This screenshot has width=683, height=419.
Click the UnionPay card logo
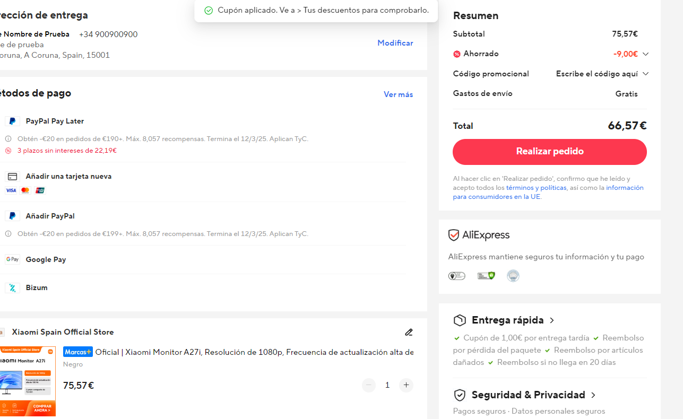[x=40, y=190]
